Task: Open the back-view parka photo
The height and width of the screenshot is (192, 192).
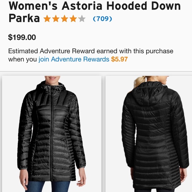Action: [149, 134]
